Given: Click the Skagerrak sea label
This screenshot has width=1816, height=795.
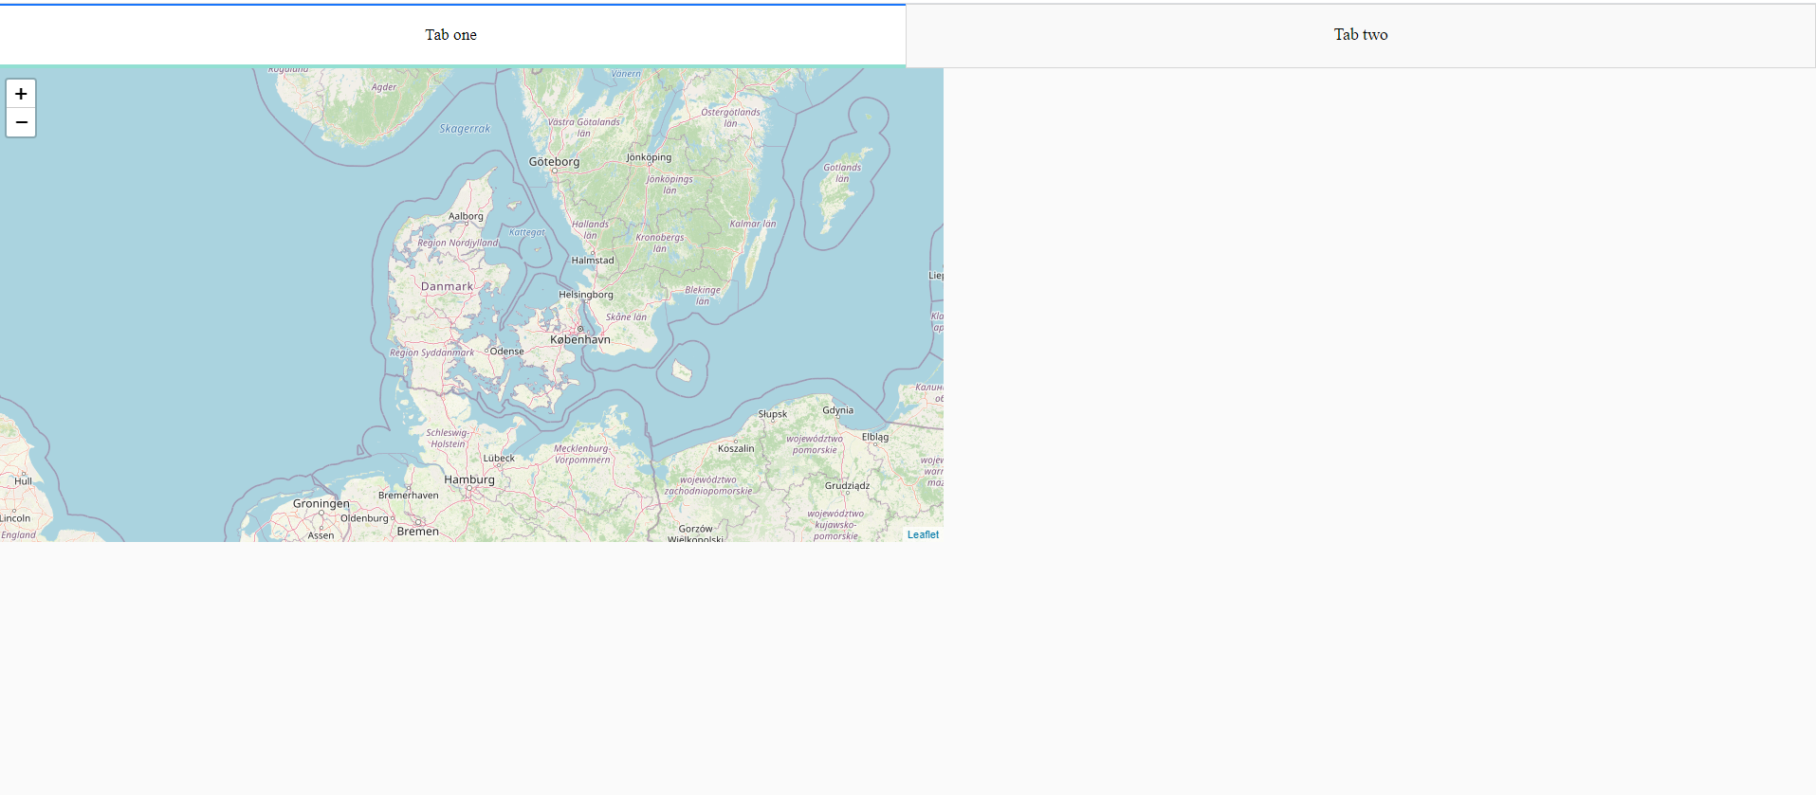Looking at the screenshot, I should click(465, 129).
